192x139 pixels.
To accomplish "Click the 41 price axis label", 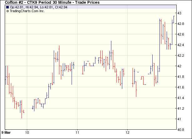I will point(179,119).
